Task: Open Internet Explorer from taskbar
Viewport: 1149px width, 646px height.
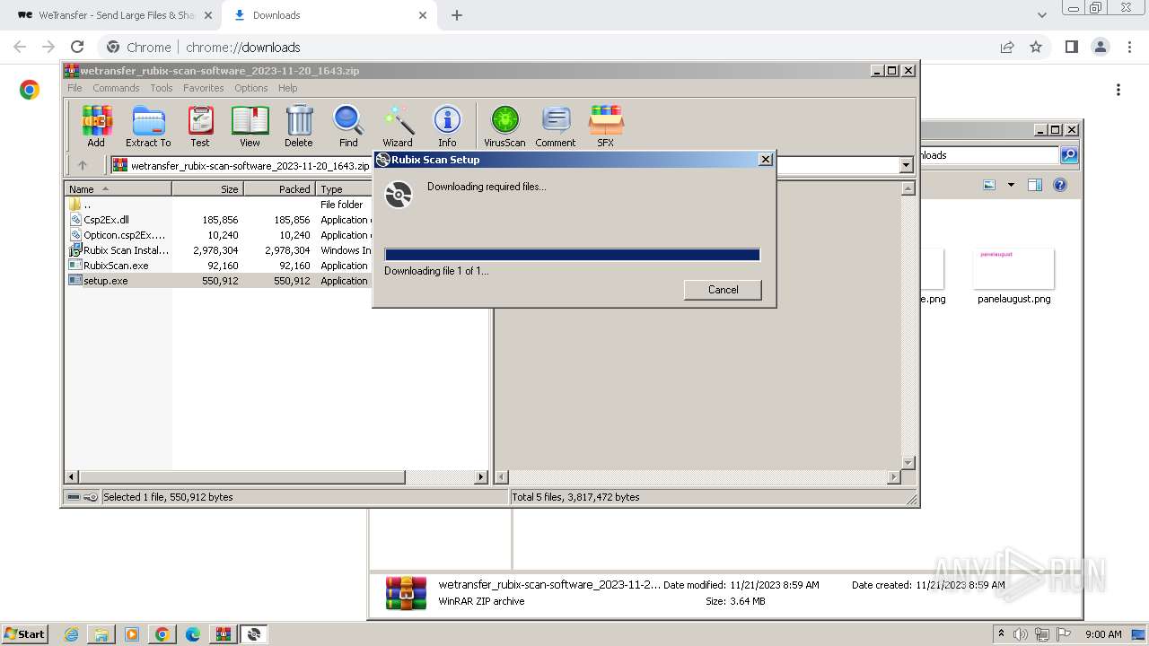Action: click(x=71, y=634)
